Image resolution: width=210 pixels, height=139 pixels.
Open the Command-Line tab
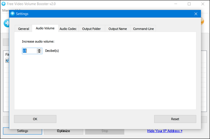pyautogui.click(x=143, y=29)
